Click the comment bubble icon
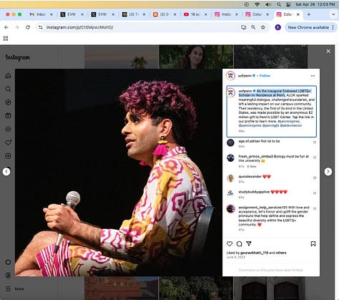 point(239,243)
